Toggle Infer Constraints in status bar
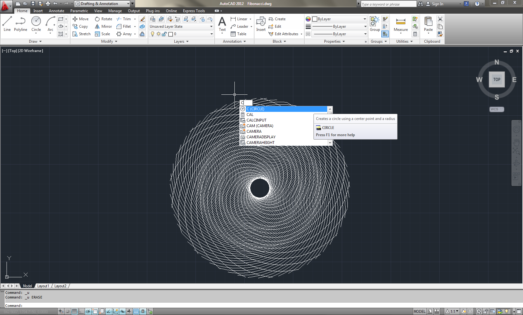The height and width of the screenshot is (315, 523). coord(61,311)
